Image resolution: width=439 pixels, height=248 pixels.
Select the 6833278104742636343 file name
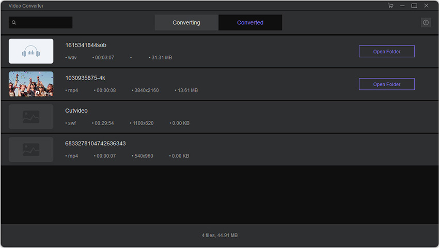[96, 143]
